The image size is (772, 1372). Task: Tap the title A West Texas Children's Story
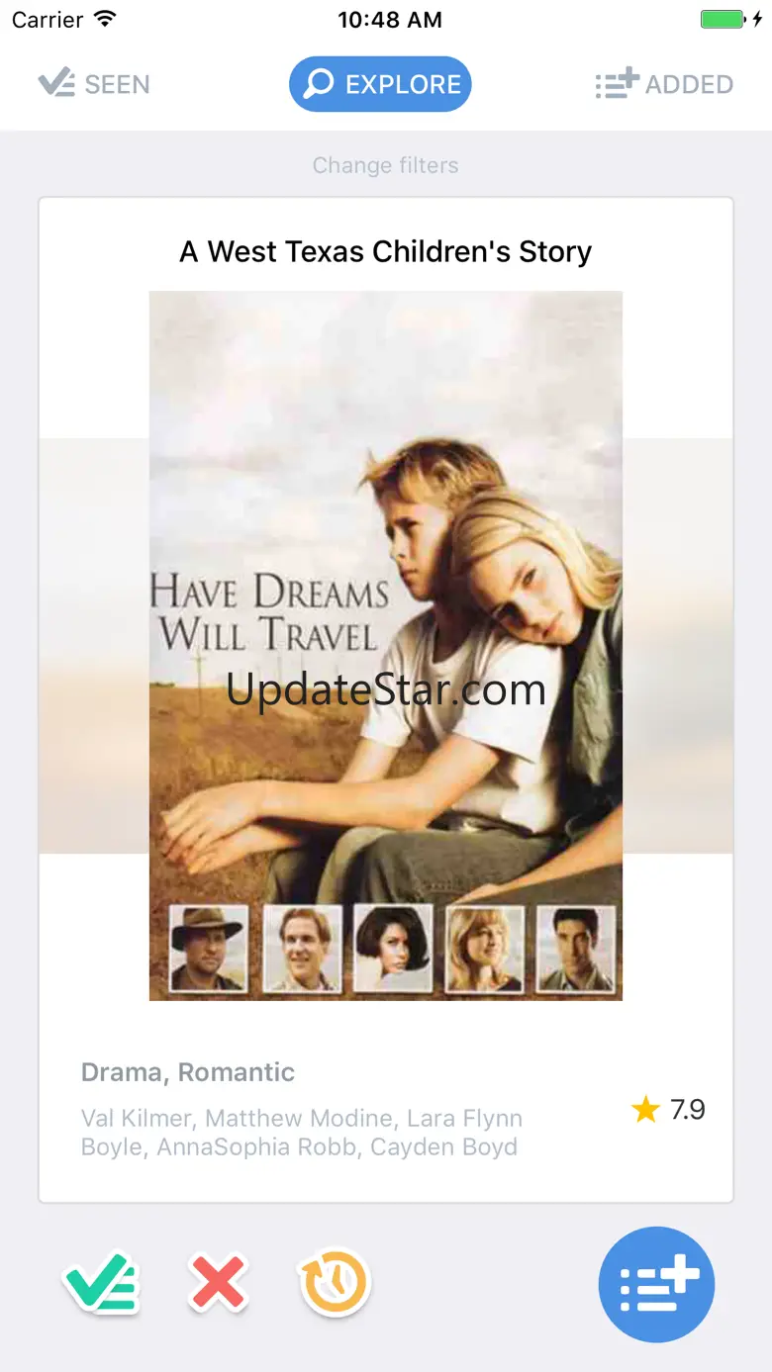(x=386, y=251)
